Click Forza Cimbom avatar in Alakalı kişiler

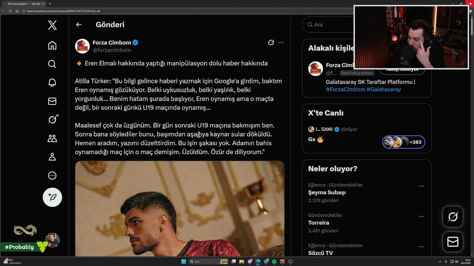pos(316,69)
